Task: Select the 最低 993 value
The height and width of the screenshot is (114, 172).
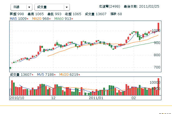Action: tap(54, 14)
